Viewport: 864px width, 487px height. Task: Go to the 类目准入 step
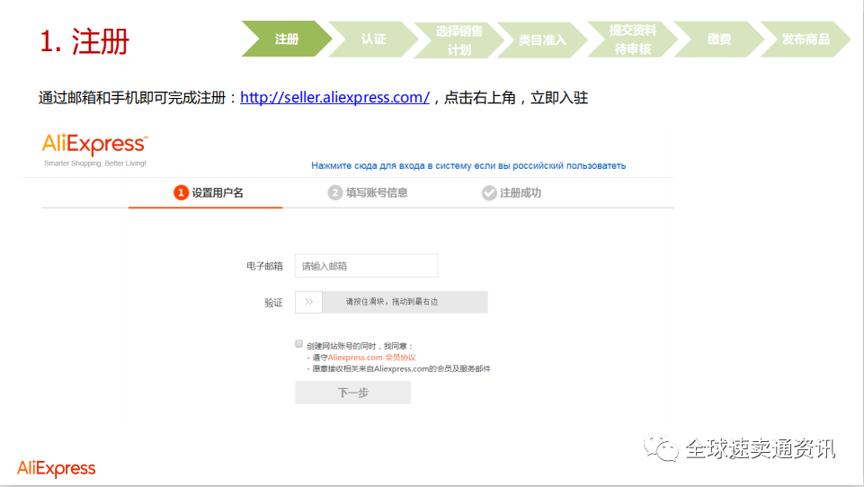543,40
